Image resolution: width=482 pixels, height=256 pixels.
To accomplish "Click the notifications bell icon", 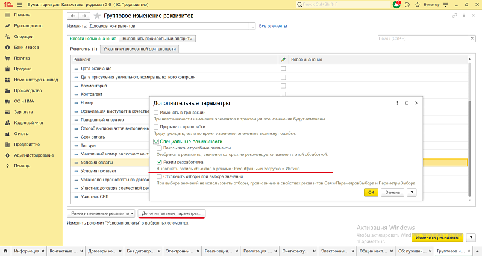I will (396, 5).
